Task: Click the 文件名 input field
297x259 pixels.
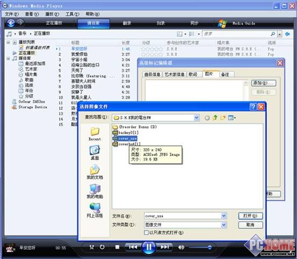Action: pyautogui.click(x=183, y=216)
